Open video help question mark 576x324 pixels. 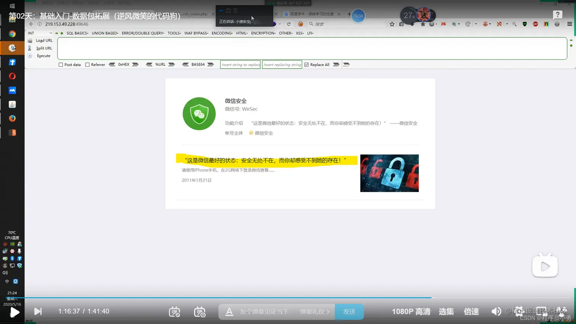pyautogui.click(x=558, y=14)
